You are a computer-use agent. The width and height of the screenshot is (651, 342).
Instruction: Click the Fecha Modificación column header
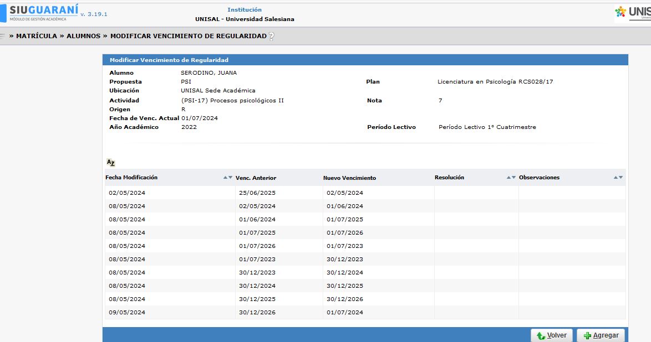click(x=131, y=178)
